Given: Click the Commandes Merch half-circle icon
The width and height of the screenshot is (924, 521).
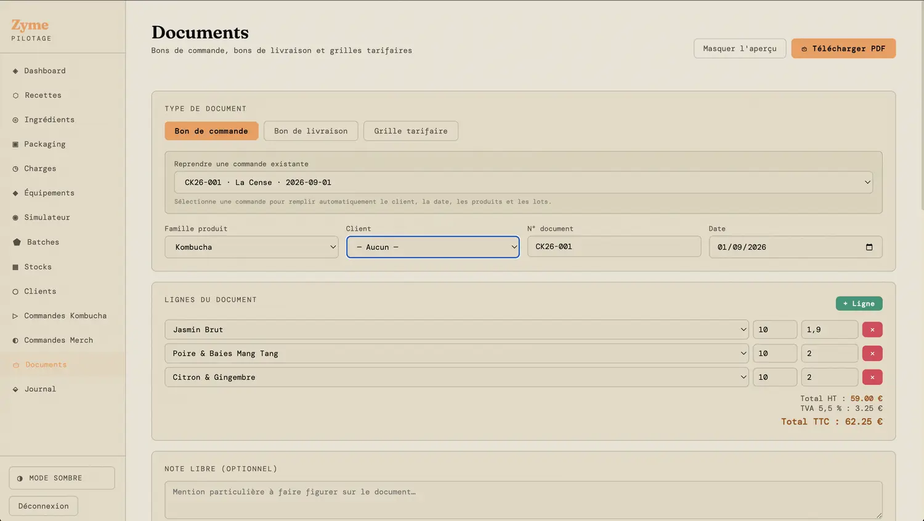Looking at the screenshot, I should pyautogui.click(x=15, y=340).
